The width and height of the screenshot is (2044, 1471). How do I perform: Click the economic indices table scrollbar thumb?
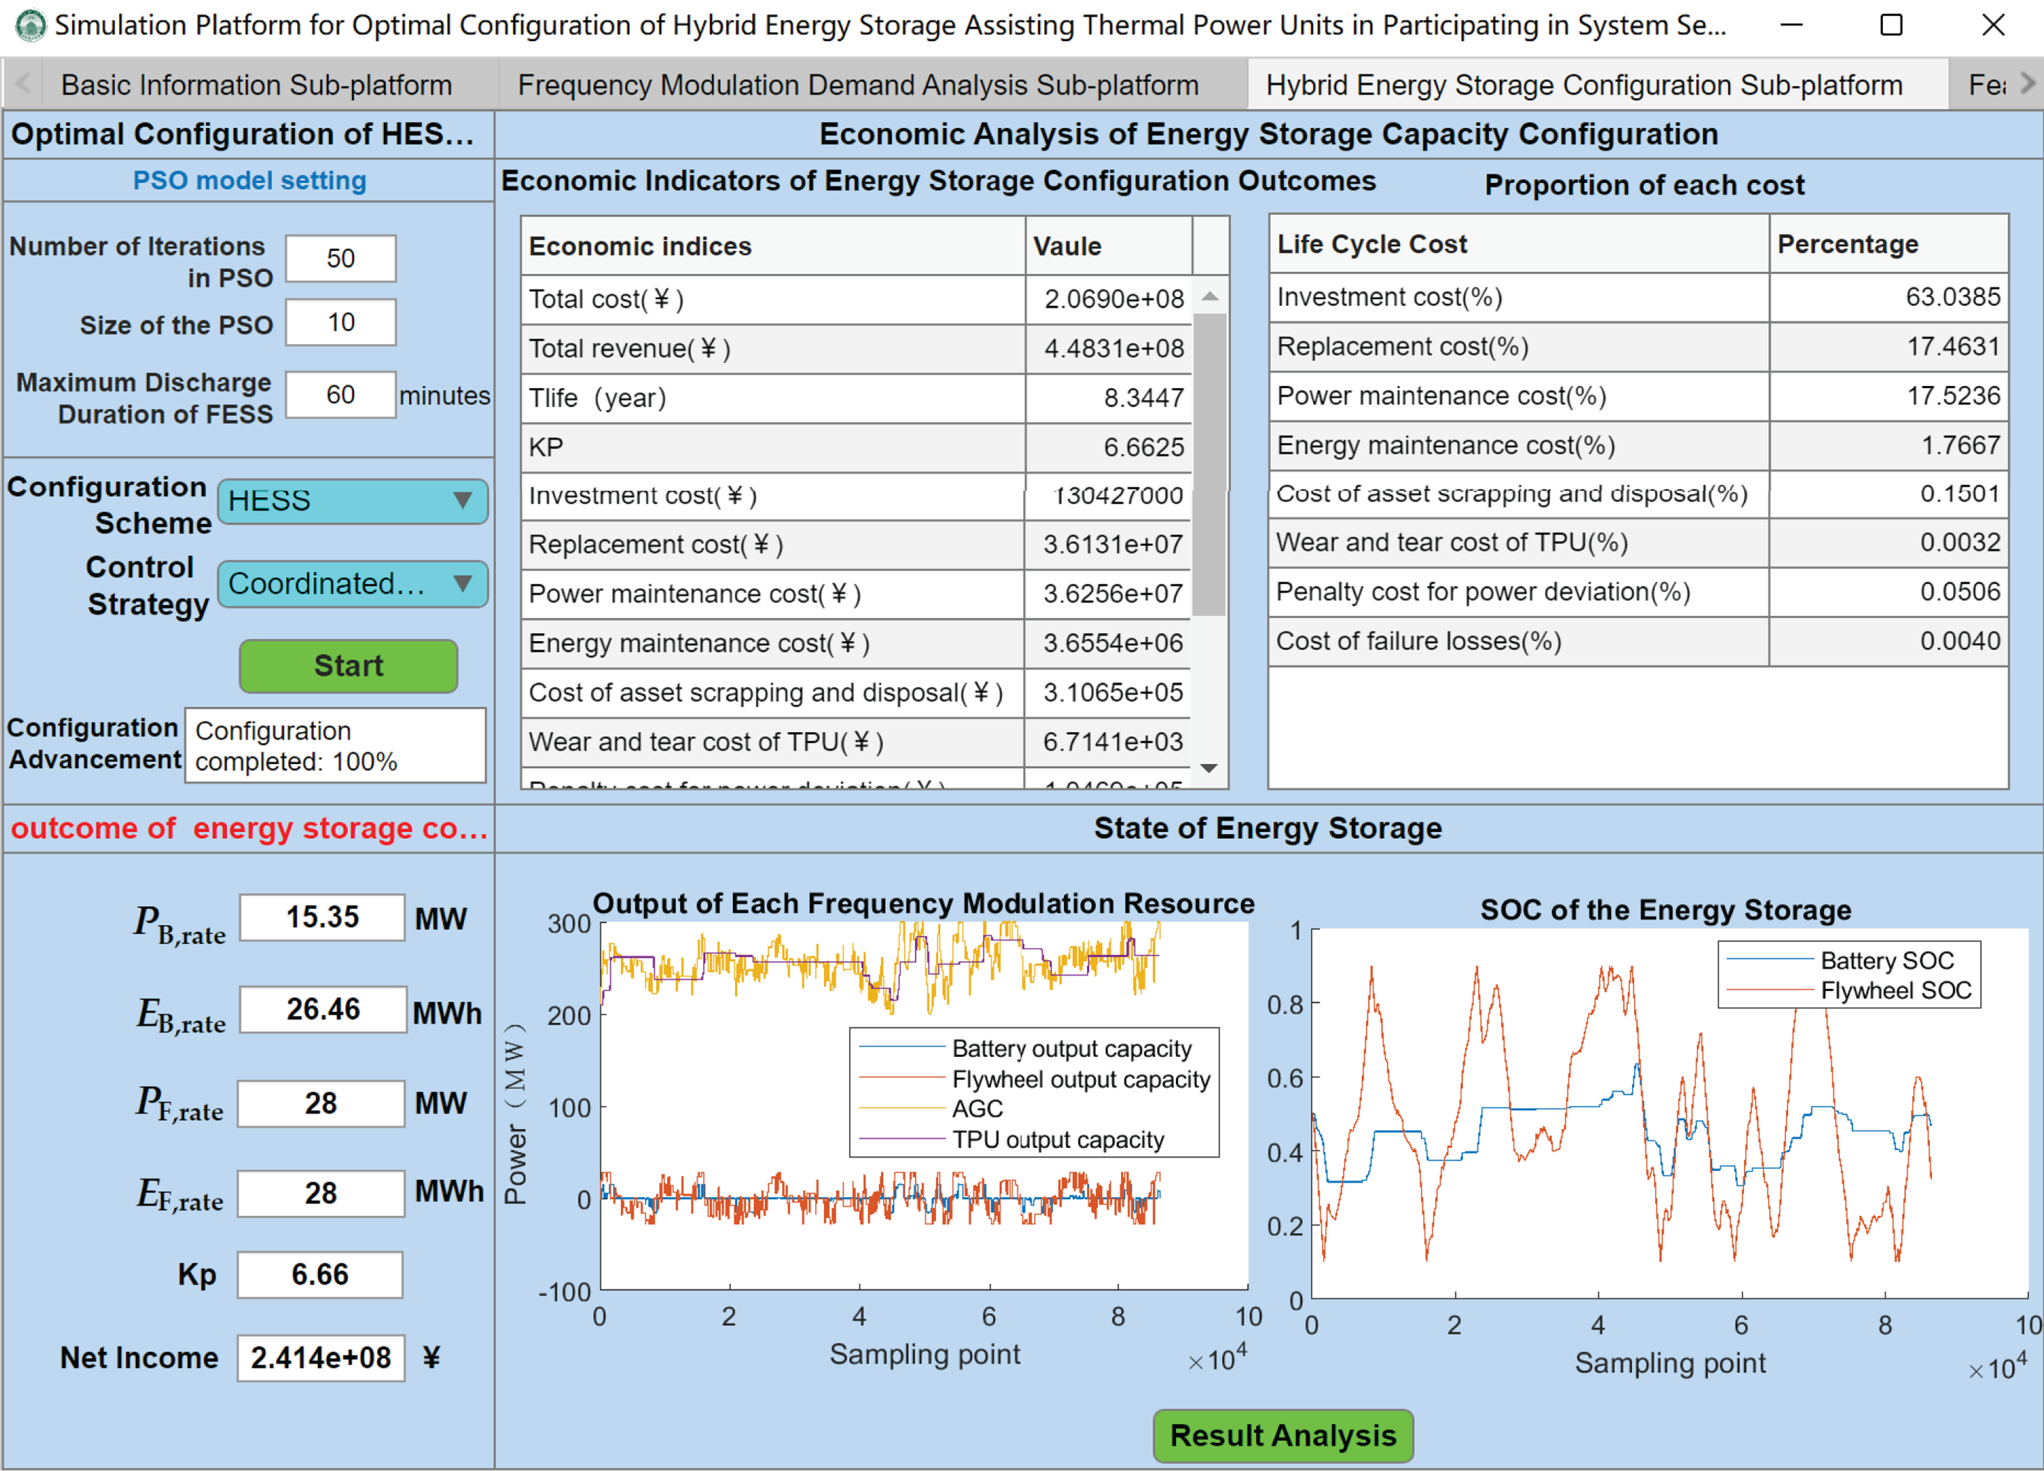pyautogui.click(x=1209, y=464)
